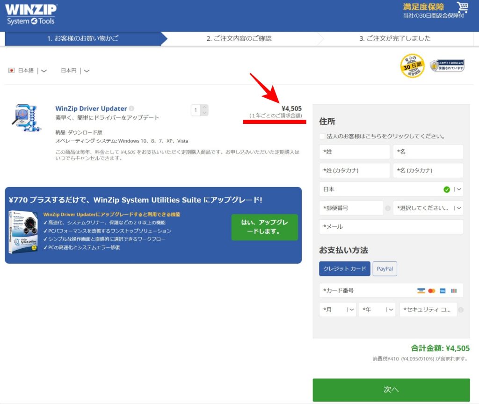
Task: Click the info icon beside WinZip Driver Updater
Action: (131, 108)
